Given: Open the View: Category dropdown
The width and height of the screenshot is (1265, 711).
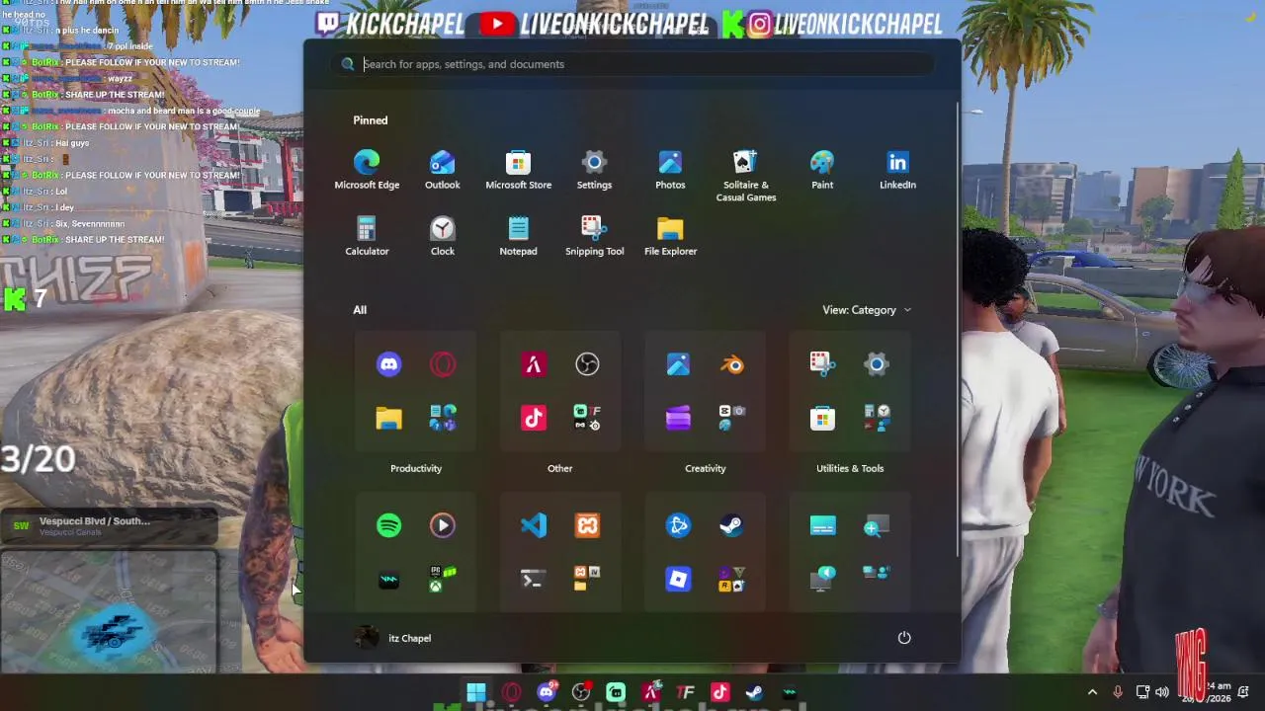Looking at the screenshot, I should [867, 310].
